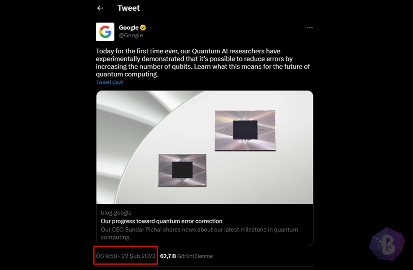Open the three-dot more options menu
This screenshot has width=413, height=270.
(x=310, y=28)
